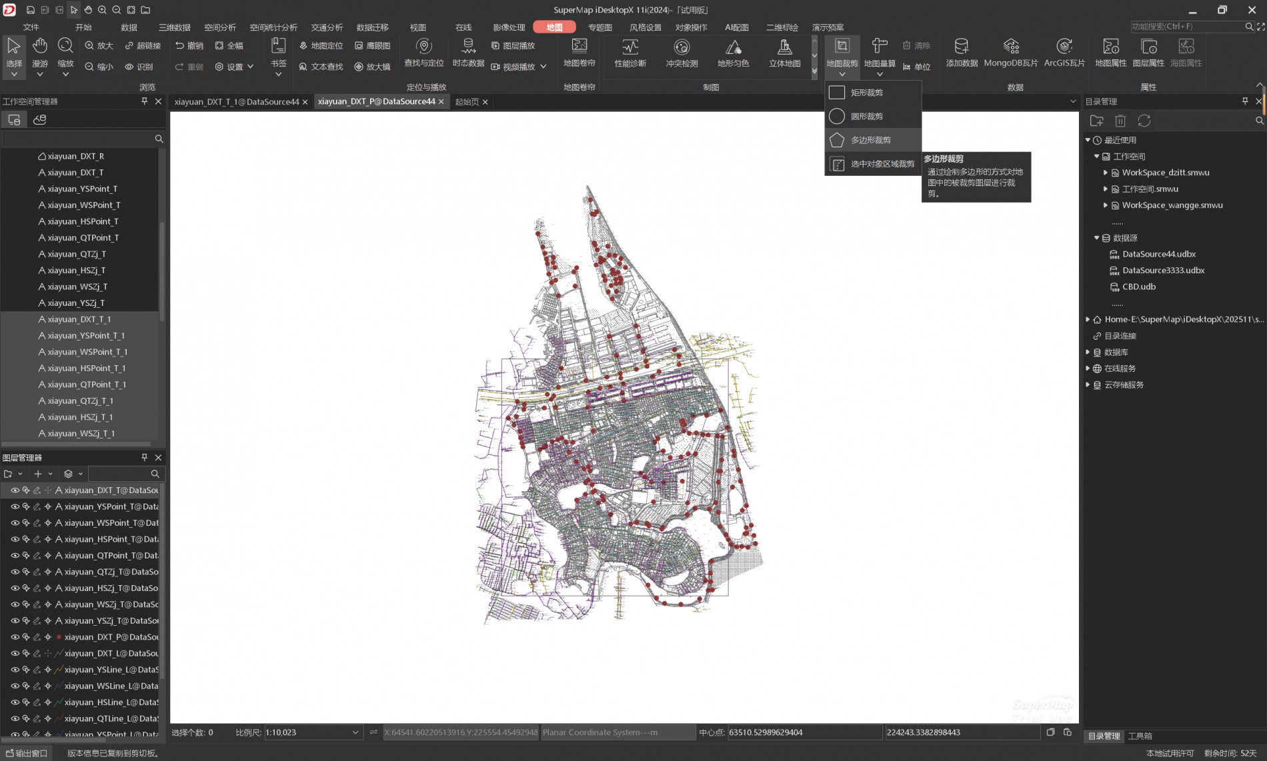Switch to the xiayuan_DXT_T_1@DataSource44 tab
The height and width of the screenshot is (761, 1267).
pyautogui.click(x=236, y=102)
